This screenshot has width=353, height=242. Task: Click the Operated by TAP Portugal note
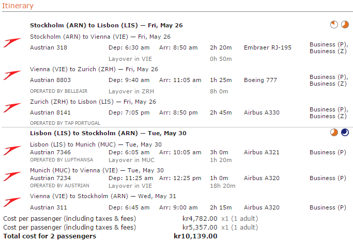[x=65, y=123]
